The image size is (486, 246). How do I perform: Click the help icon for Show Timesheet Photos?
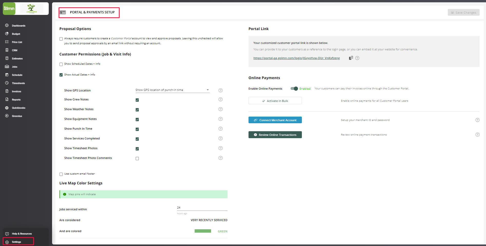coord(220,148)
